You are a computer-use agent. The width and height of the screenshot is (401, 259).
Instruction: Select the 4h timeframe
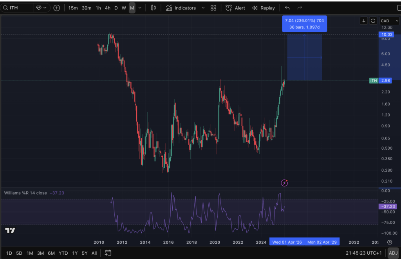click(107, 8)
